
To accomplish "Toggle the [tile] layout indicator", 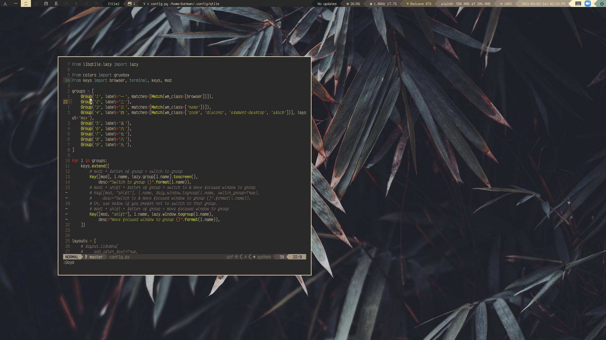I will click(114, 4).
